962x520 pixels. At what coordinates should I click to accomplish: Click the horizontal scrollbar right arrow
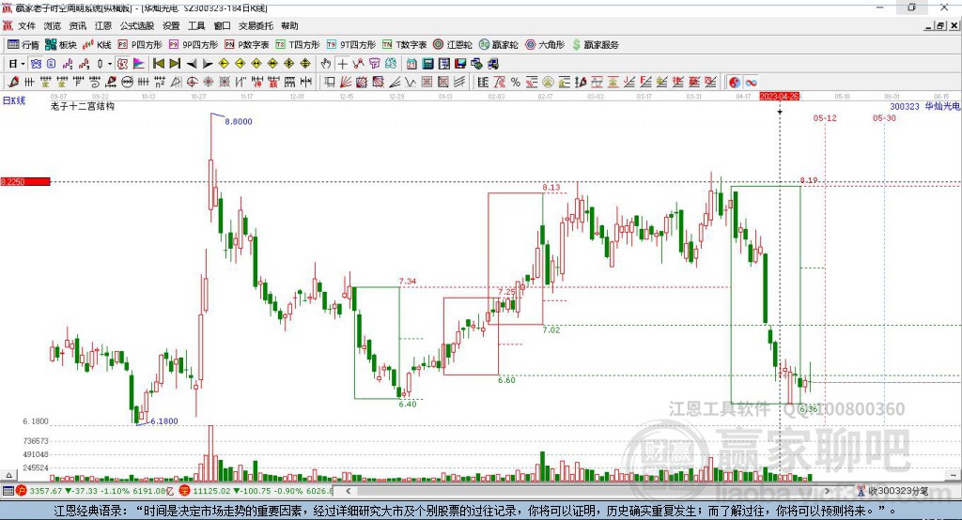827,491
